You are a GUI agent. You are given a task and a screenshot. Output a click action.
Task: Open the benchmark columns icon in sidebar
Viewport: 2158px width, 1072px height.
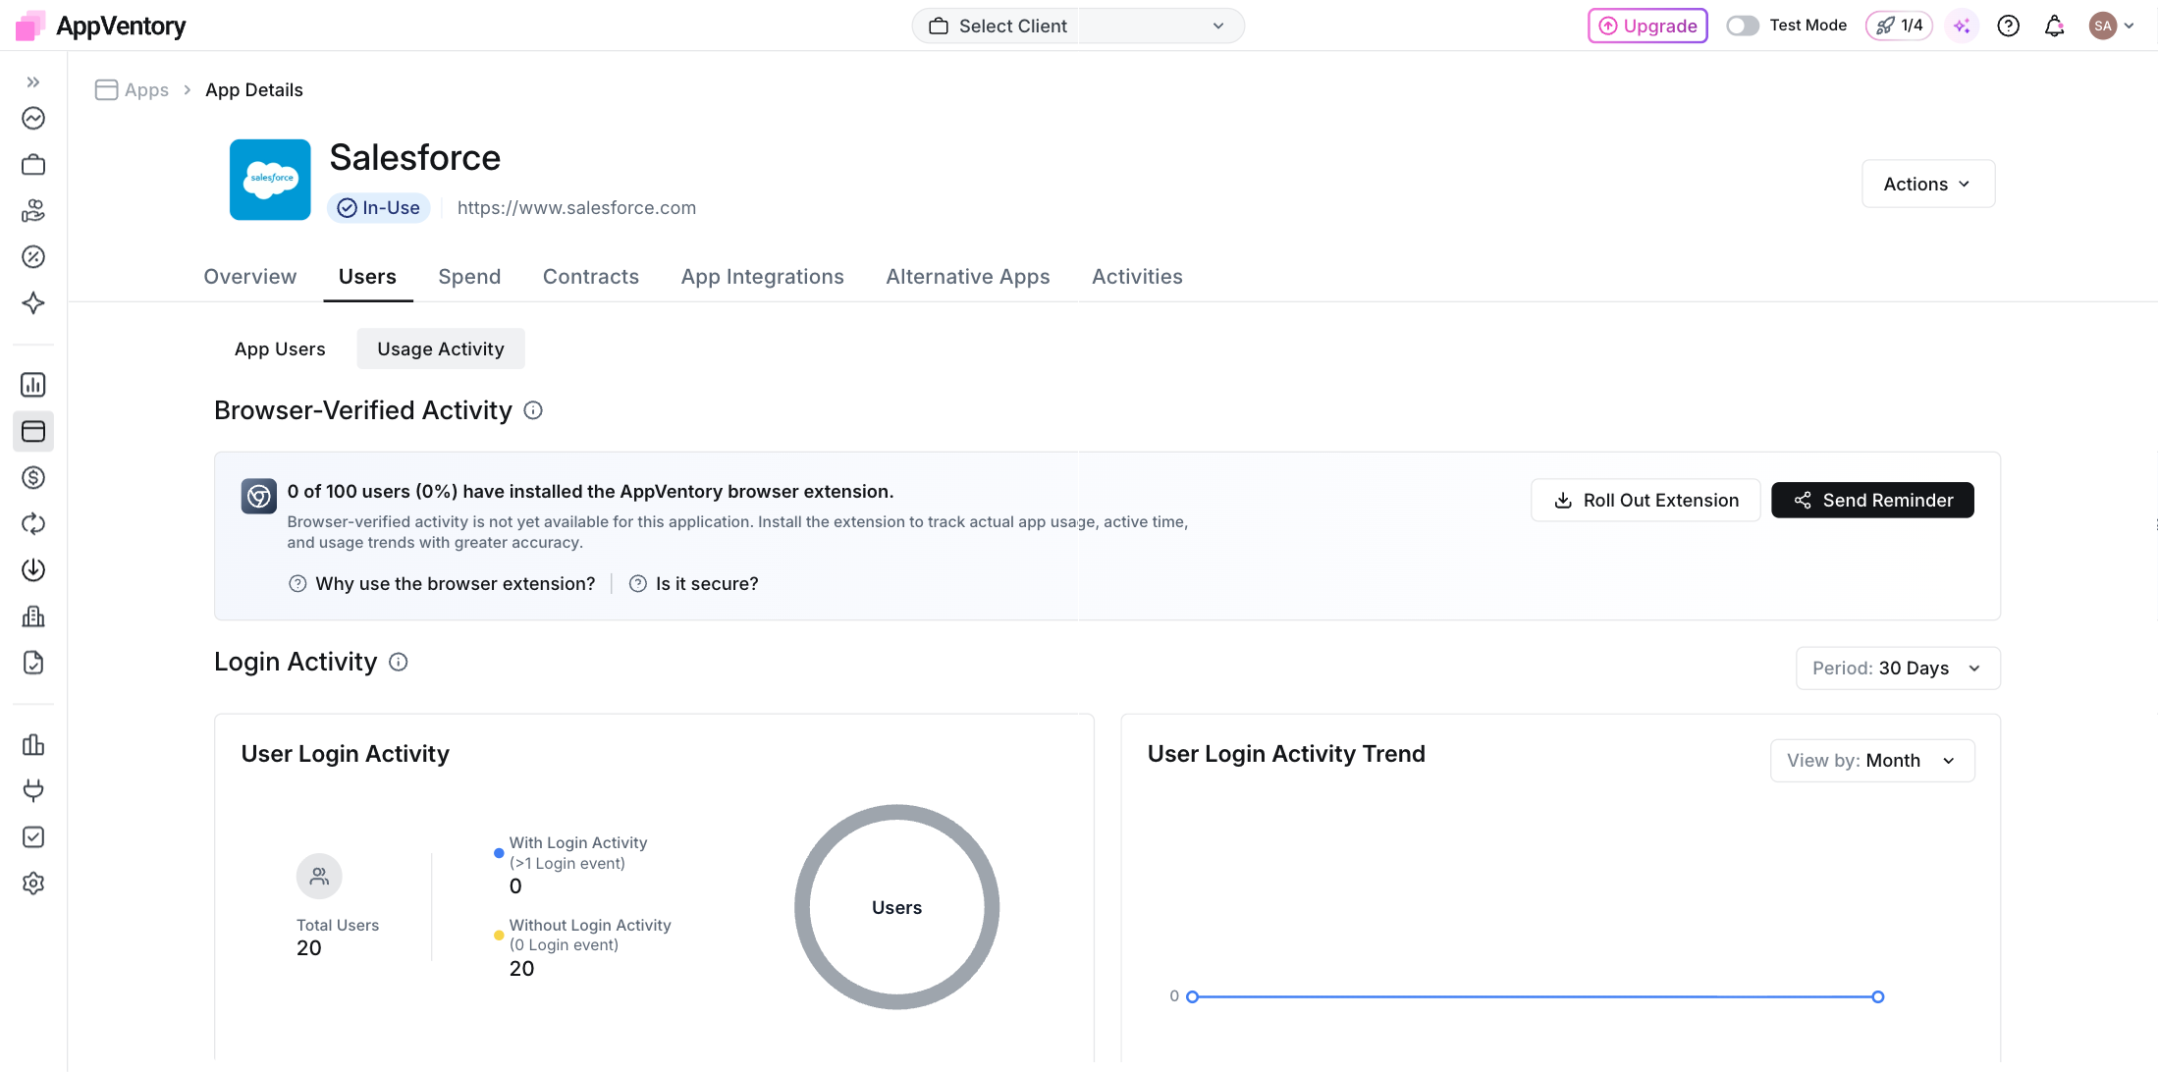click(33, 745)
